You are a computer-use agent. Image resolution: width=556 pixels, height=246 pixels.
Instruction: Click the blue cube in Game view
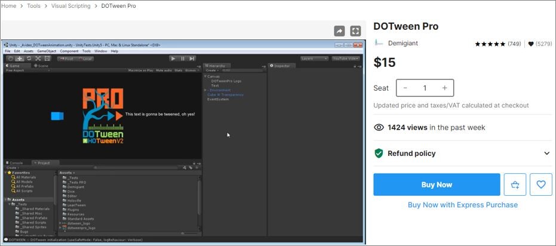pos(57,116)
